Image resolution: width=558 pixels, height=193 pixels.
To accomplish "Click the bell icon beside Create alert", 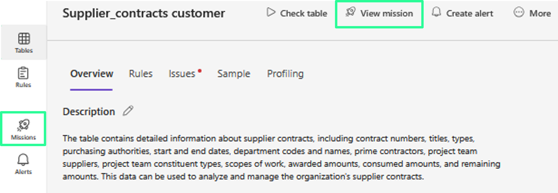I will click(436, 12).
